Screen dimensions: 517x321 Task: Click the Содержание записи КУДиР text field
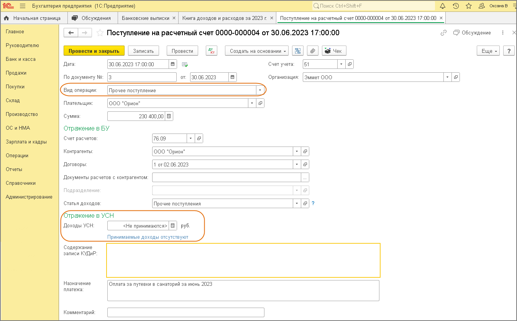pos(243,260)
